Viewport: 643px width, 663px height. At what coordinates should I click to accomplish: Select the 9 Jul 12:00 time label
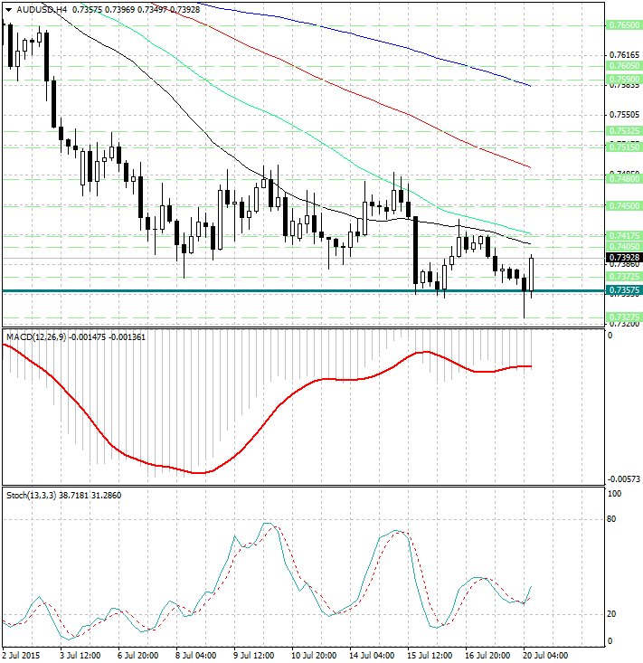[253, 656]
